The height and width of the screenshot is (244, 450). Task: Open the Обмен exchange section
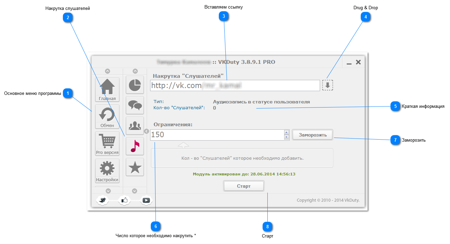click(107, 116)
